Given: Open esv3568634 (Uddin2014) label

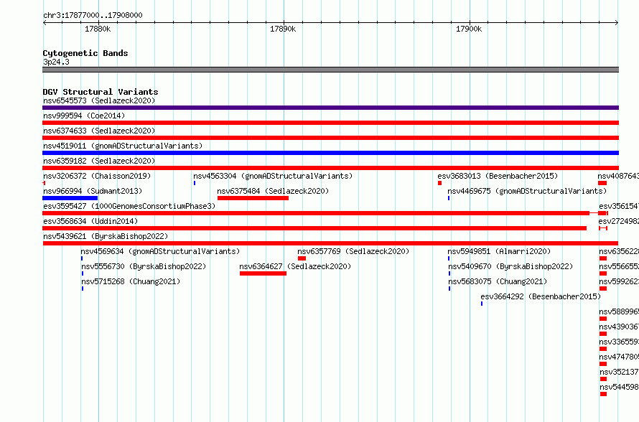Looking at the screenshot, I should (x=90, y=221).
